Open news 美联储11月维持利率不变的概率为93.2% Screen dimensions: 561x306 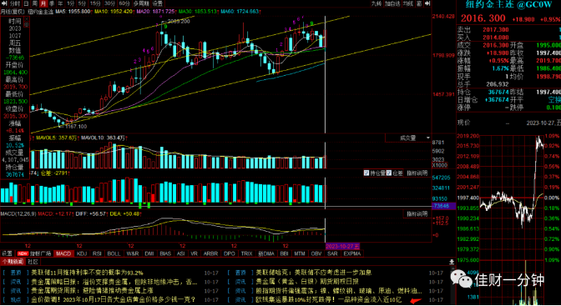[x=87, y=273]
